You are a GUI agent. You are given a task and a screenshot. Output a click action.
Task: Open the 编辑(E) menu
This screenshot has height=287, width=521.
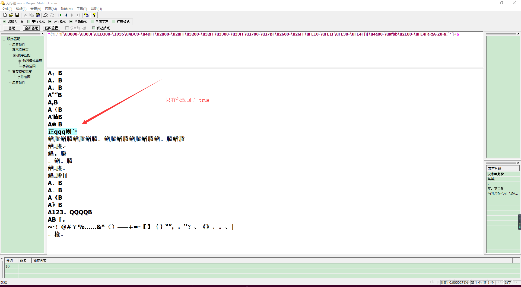(21, 9)
